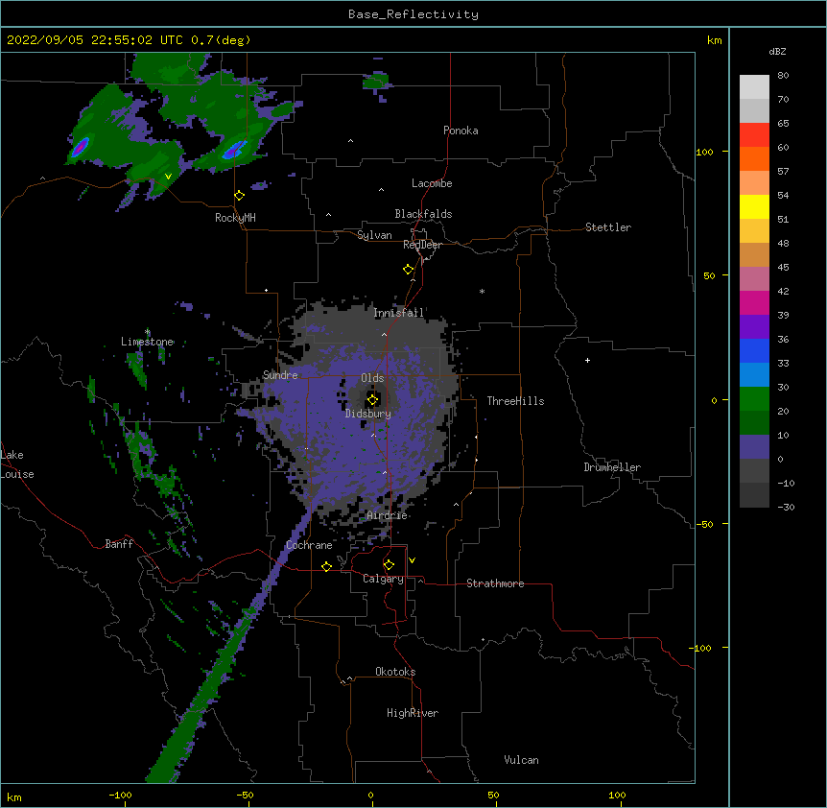Viewport: 827px width, 808px height.
Task: Click the Ponoka city label
Action: 461,131
